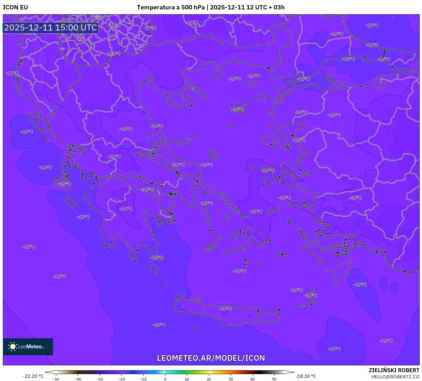Click the -22°C label in the upper area

193,22
